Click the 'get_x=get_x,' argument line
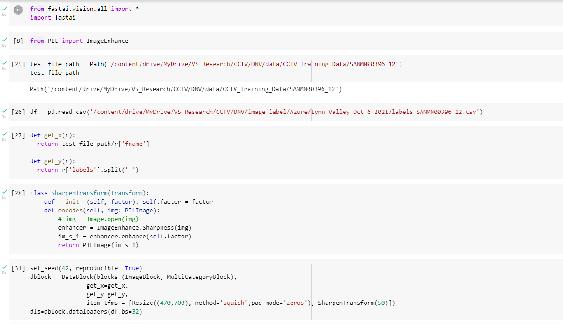This screenshot has width=563, height=324. click(x=107, y=286)
